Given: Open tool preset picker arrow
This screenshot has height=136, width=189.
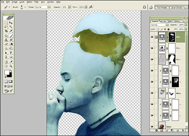Looking at the screenshot, I should [x=9, y=7].
